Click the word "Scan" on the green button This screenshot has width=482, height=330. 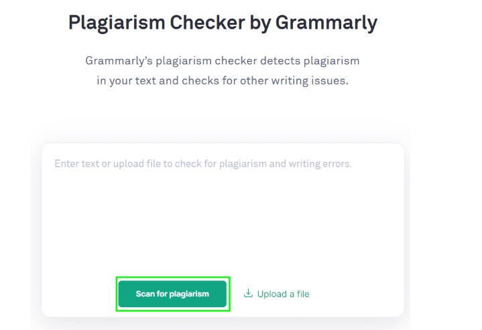145,294
